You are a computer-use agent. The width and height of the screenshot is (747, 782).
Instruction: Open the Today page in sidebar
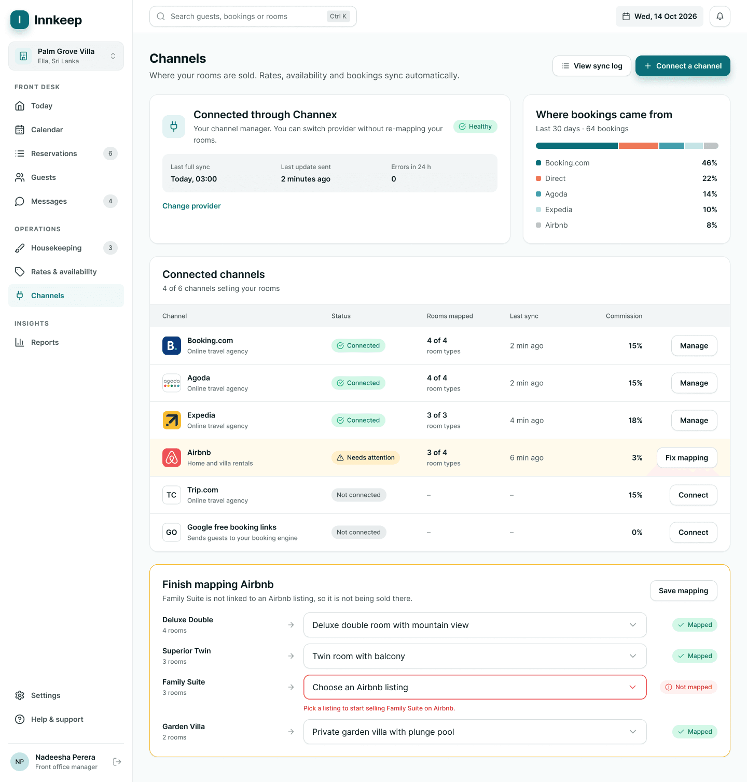(x=66, y=106)
